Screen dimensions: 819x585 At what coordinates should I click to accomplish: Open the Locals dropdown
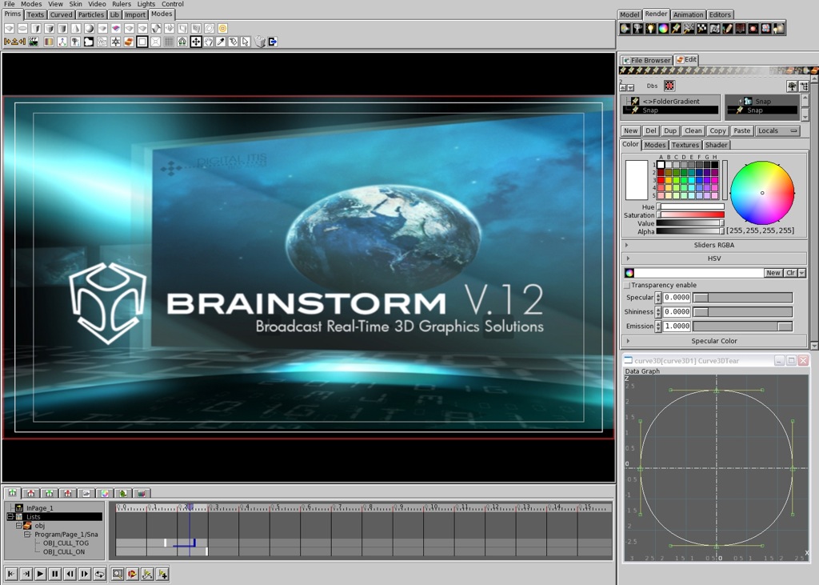pos(777,130)
